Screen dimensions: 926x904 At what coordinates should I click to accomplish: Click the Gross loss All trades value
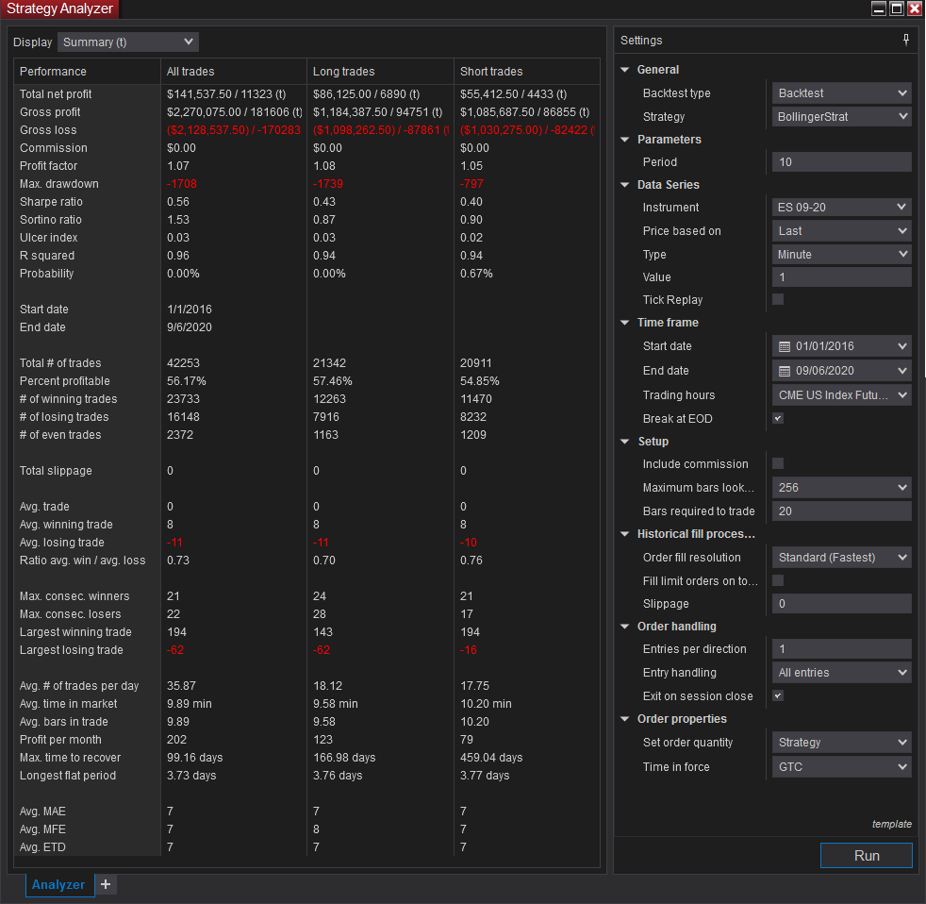(233, 130)
